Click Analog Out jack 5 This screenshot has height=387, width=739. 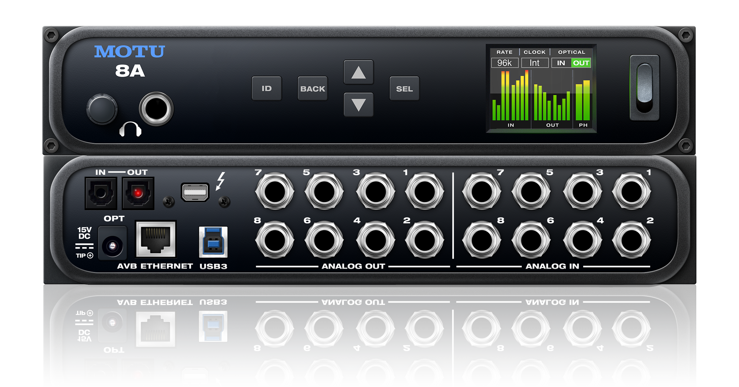click(324, 191)
